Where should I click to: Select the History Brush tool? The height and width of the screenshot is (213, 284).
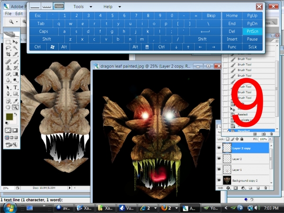click(15, 68)
